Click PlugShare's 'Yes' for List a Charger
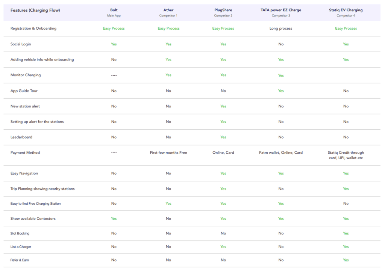Image resolution: width=385 pixels, height=269 pixels. (x=223, y=246)
